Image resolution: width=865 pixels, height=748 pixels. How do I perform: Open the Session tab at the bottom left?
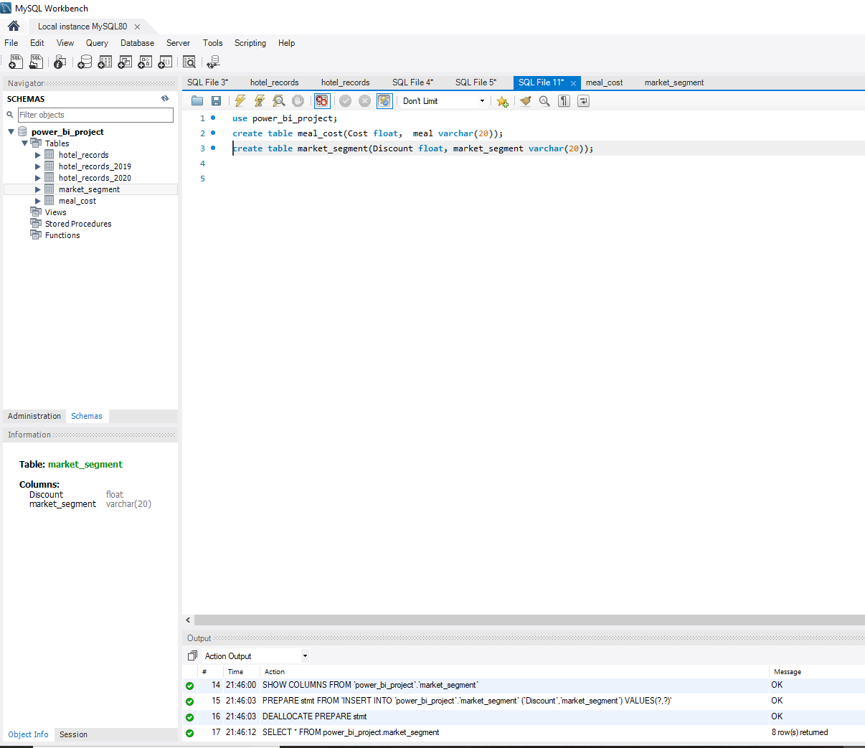point(72,734)
